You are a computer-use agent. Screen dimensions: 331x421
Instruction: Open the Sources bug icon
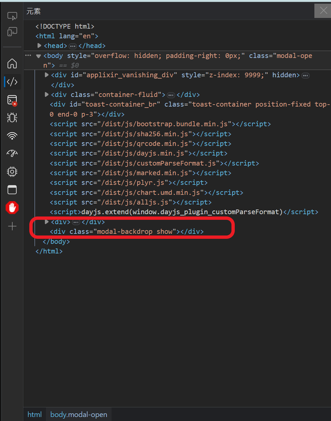[x=12, y=117]
